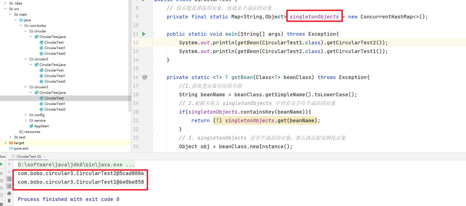Clear console output with the trash icon
466x206 pixels.
9,200
